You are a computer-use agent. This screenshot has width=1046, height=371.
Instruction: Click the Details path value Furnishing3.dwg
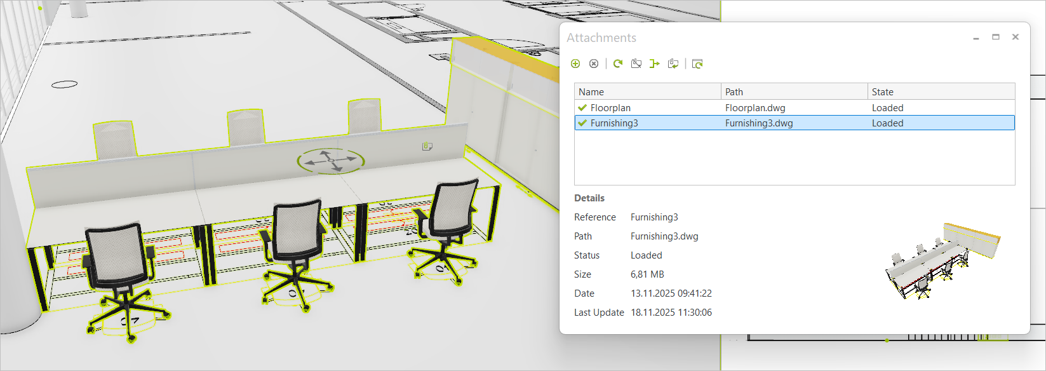tap(664, 236)
